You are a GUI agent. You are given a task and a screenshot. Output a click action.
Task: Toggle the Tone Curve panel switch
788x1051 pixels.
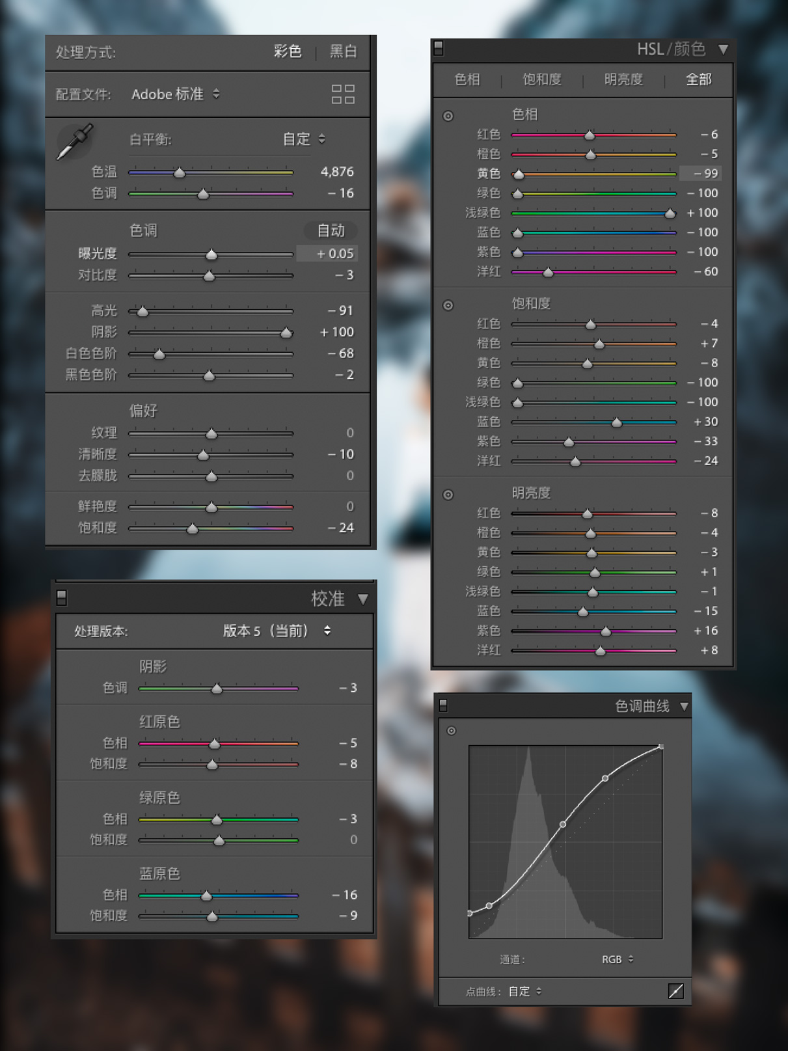point(443,705)
